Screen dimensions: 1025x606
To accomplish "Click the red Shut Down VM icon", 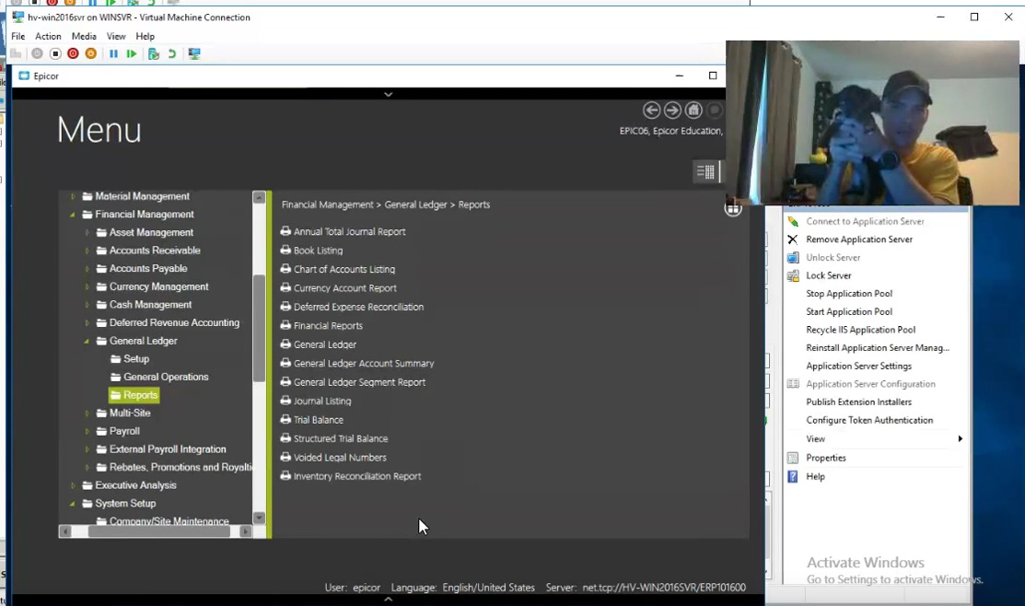I will (x=74, y=53).
